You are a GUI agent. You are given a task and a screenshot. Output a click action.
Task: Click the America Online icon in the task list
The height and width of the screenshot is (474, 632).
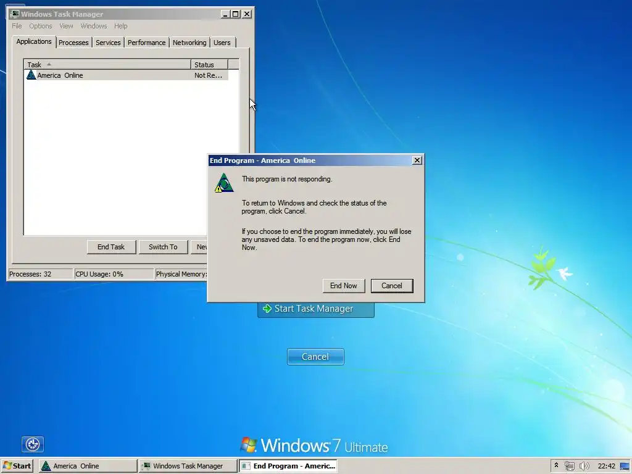tap(31, 75)
